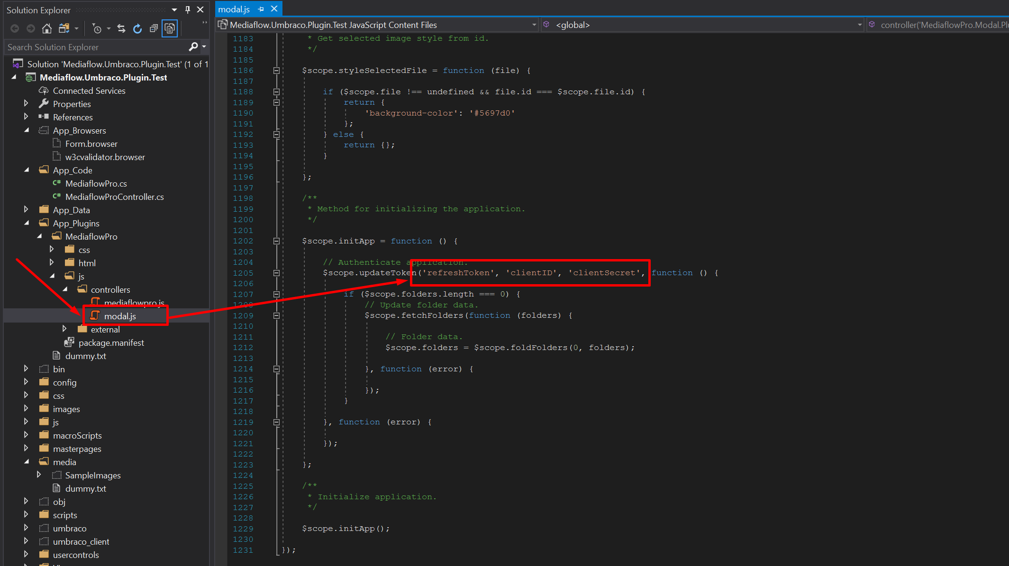This screenshot has width=1009, height=566.
Task: Collapse the controllers folder
Action: click(65, 289)
